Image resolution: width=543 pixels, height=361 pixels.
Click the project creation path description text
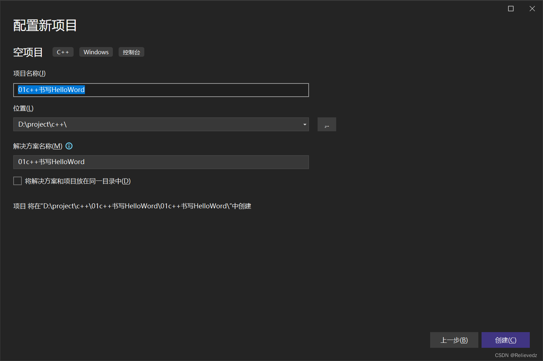point(132,206)
